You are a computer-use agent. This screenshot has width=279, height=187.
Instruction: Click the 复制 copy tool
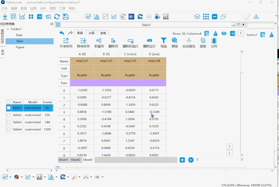tap(203, 43)
